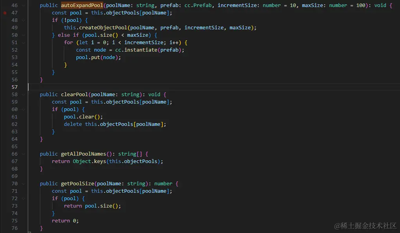Click 'pool.put' call on line 53
Image resolution: width=400 pixels, height=233 pixels.
point(88,57)
